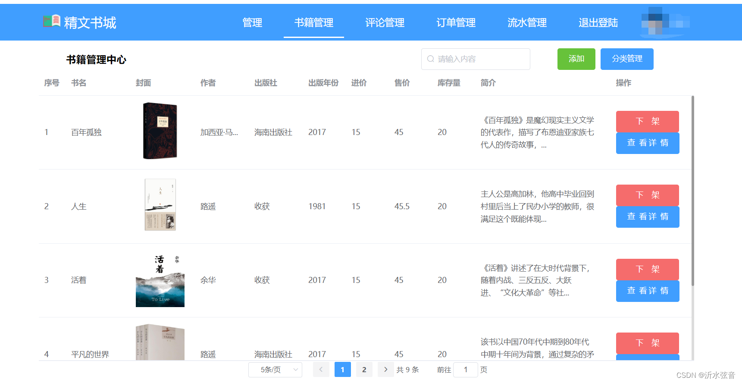The width and height of the screenshot is (742, 383).
Task: Click the 共 9 条 total label
Action: (x=408, y=370)
